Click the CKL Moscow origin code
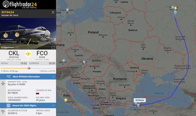The image size is (196, 116). click(14, 53)
